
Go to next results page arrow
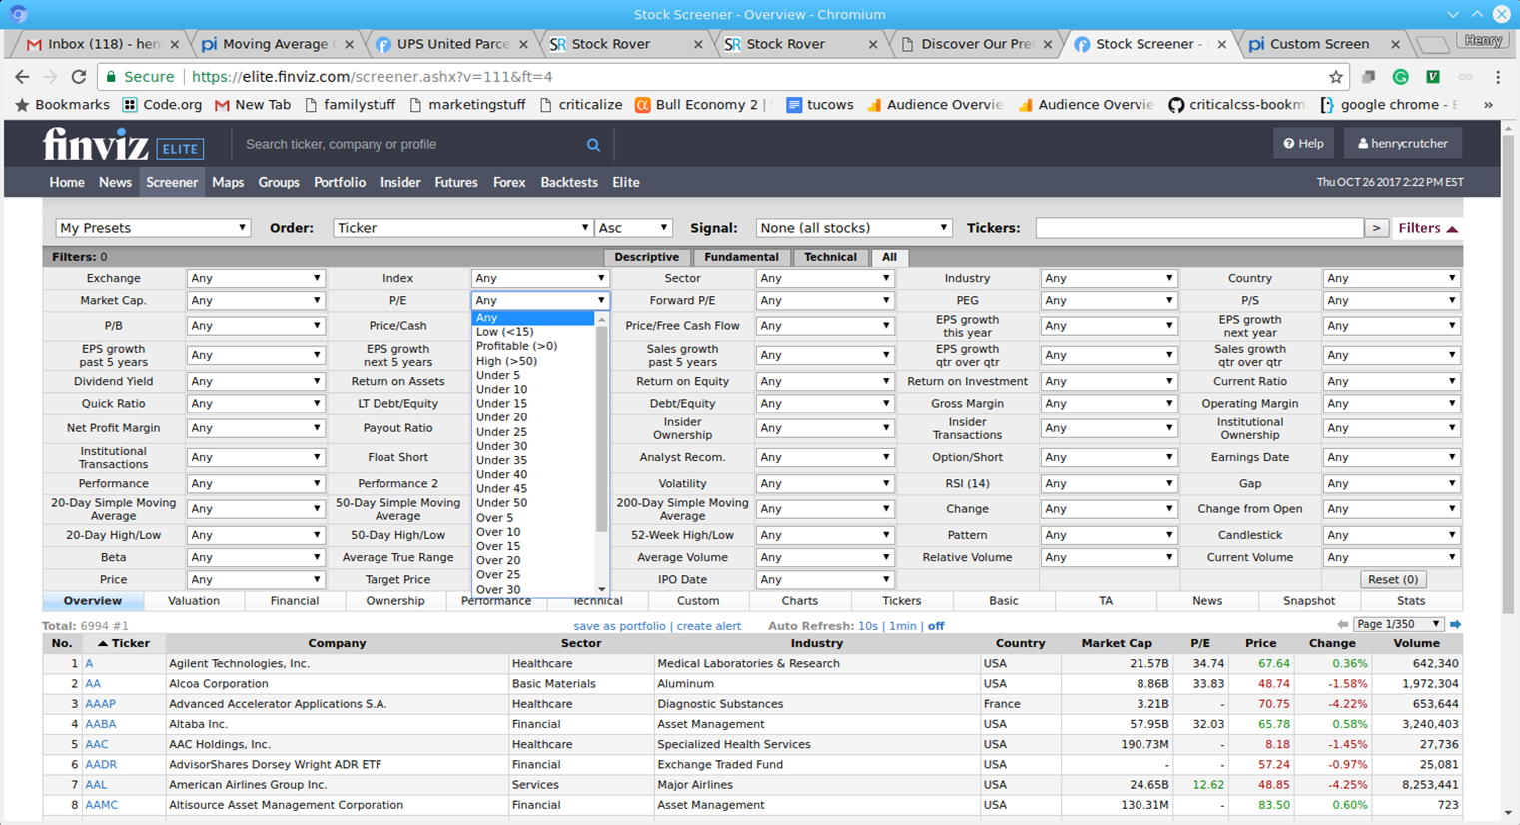(x=1456, y=625)
